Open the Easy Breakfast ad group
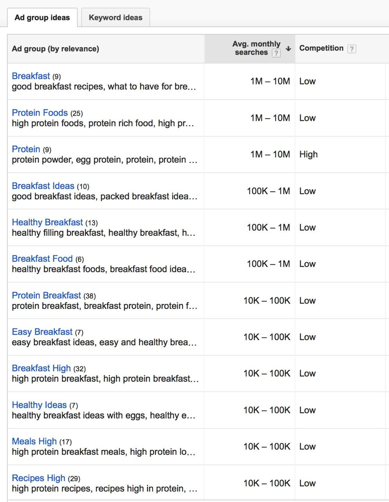Viewport: 389px width, 502px height. point(42,331)
